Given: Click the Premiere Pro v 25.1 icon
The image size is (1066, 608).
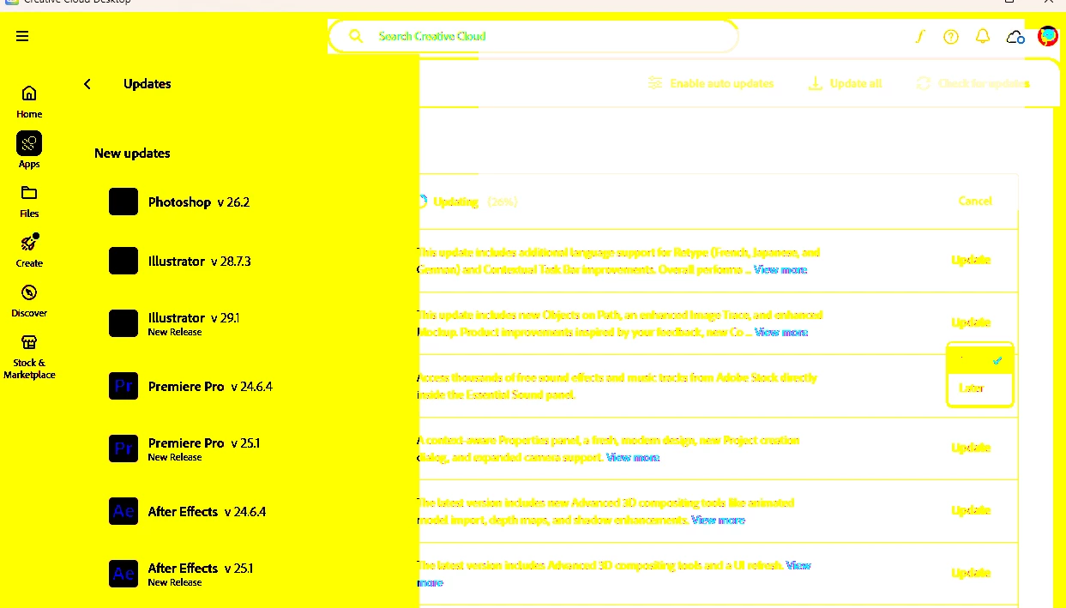Looking at the screenshot, I should click(123, 448).
